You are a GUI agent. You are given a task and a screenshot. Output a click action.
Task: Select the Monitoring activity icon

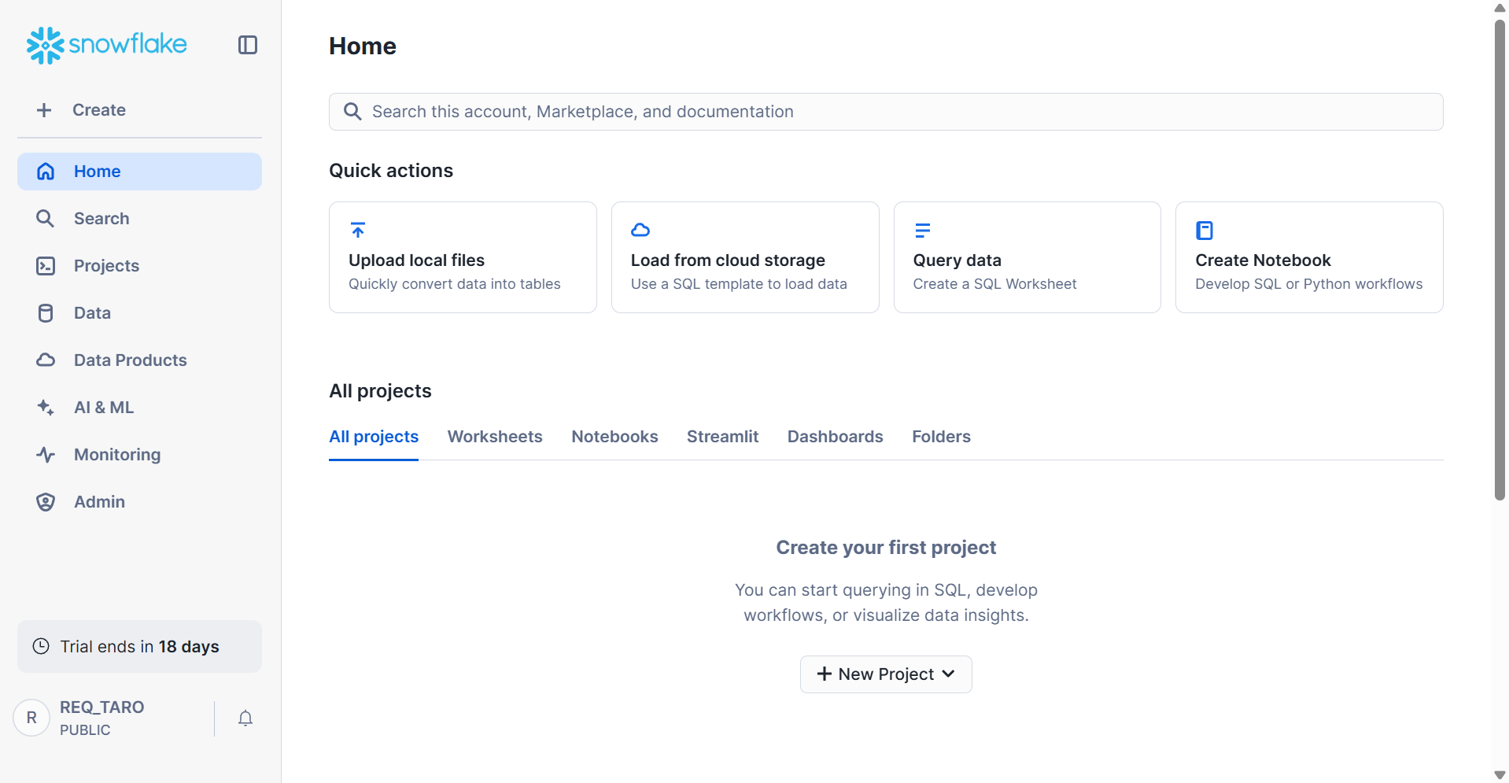click(x=46, y=455)
